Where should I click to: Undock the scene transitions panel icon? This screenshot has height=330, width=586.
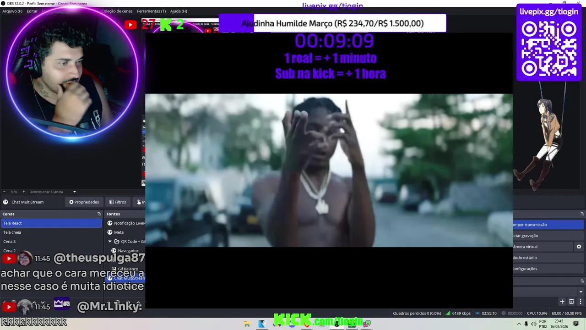(x=582, y=281)
